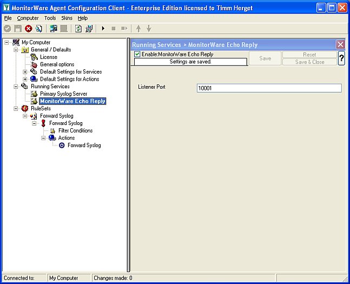Click the vertical splitter between panes
Image resolution: width=350 pixels, height=284 pixels.
128,155
